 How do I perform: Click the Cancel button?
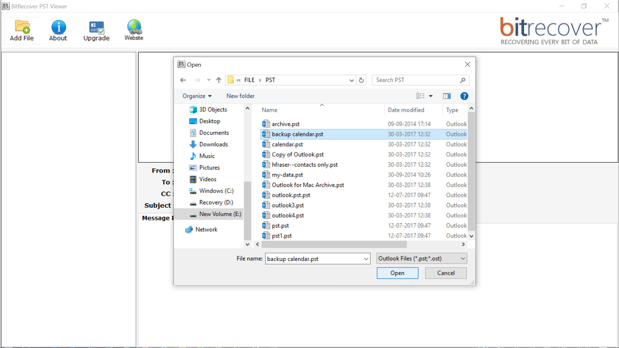pyautogui.click(x=446, y=273)
